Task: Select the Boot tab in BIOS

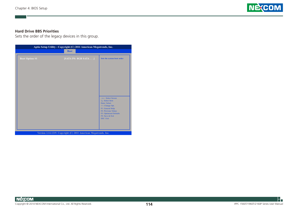Action: pyautogui.click(x=70, y=51)
